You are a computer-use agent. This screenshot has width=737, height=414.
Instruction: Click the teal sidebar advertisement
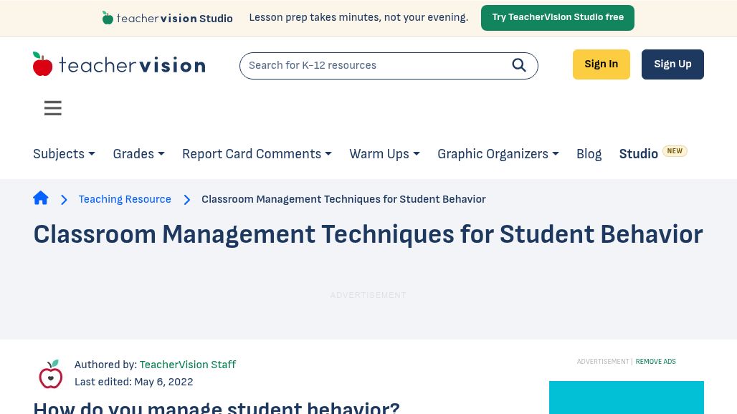[x=627, y=398]
